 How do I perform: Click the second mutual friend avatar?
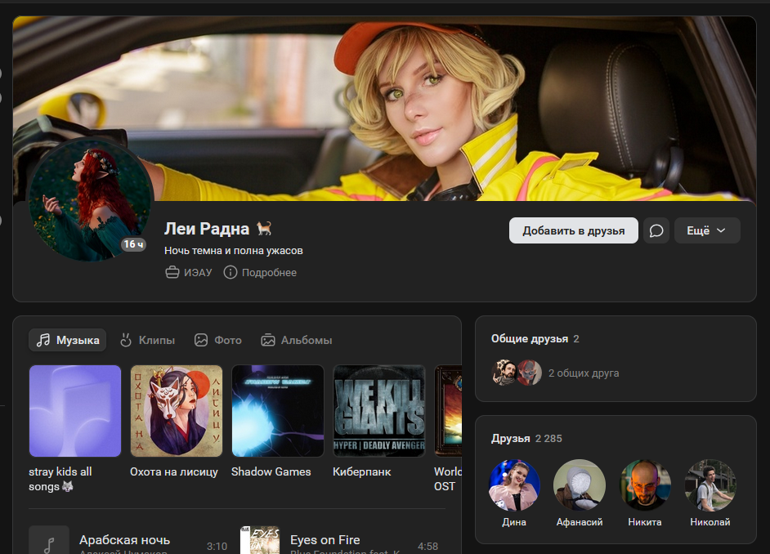530,373
